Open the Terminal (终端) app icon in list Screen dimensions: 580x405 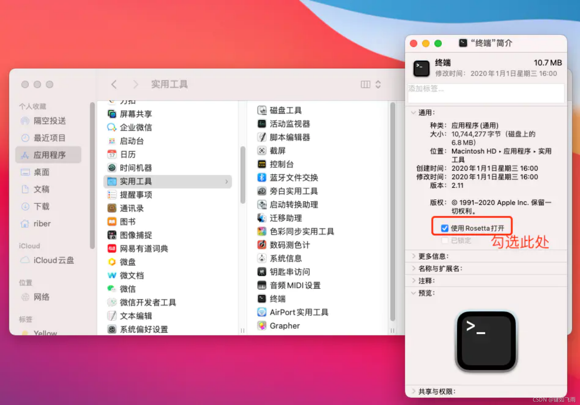click(262, 299)
